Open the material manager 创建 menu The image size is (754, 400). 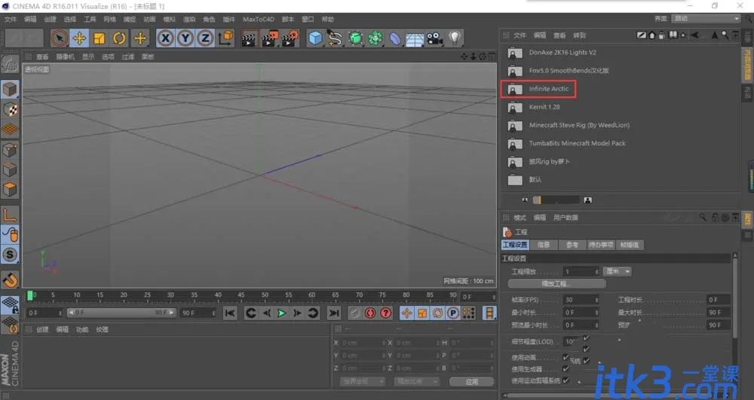(x=42, y=329)
